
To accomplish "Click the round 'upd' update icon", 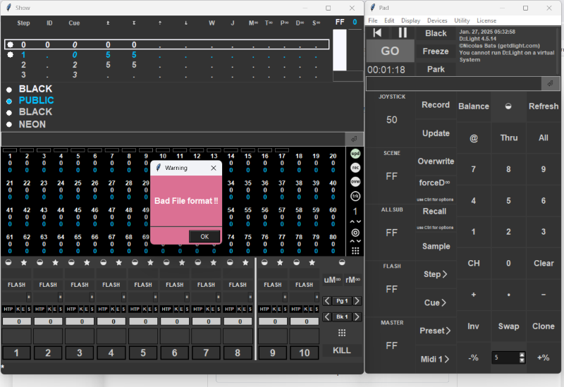I will tap(355, 154).
